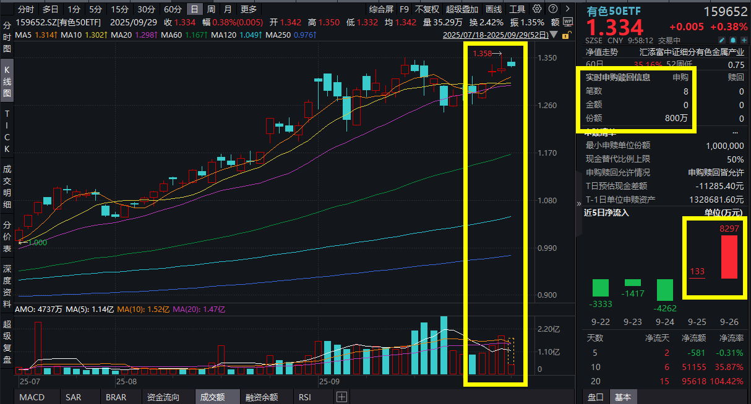
Task: Click the plus icon to add an indicator
Action: tap(341, 397)
